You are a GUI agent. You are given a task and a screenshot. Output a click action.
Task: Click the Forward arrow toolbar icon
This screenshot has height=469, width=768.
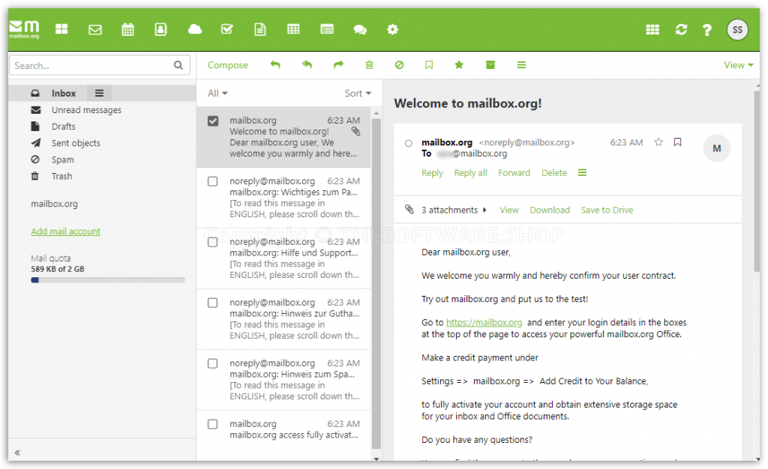click(x=338, y=64)
